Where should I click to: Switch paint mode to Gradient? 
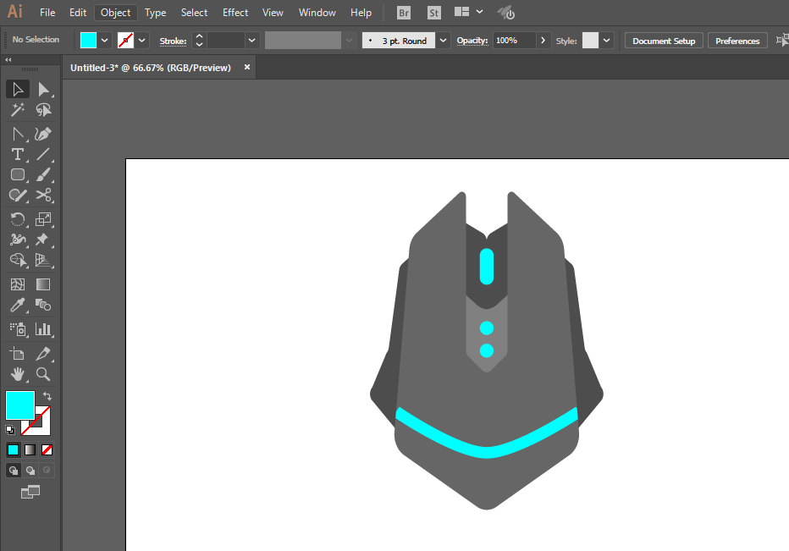click(30, 450)
